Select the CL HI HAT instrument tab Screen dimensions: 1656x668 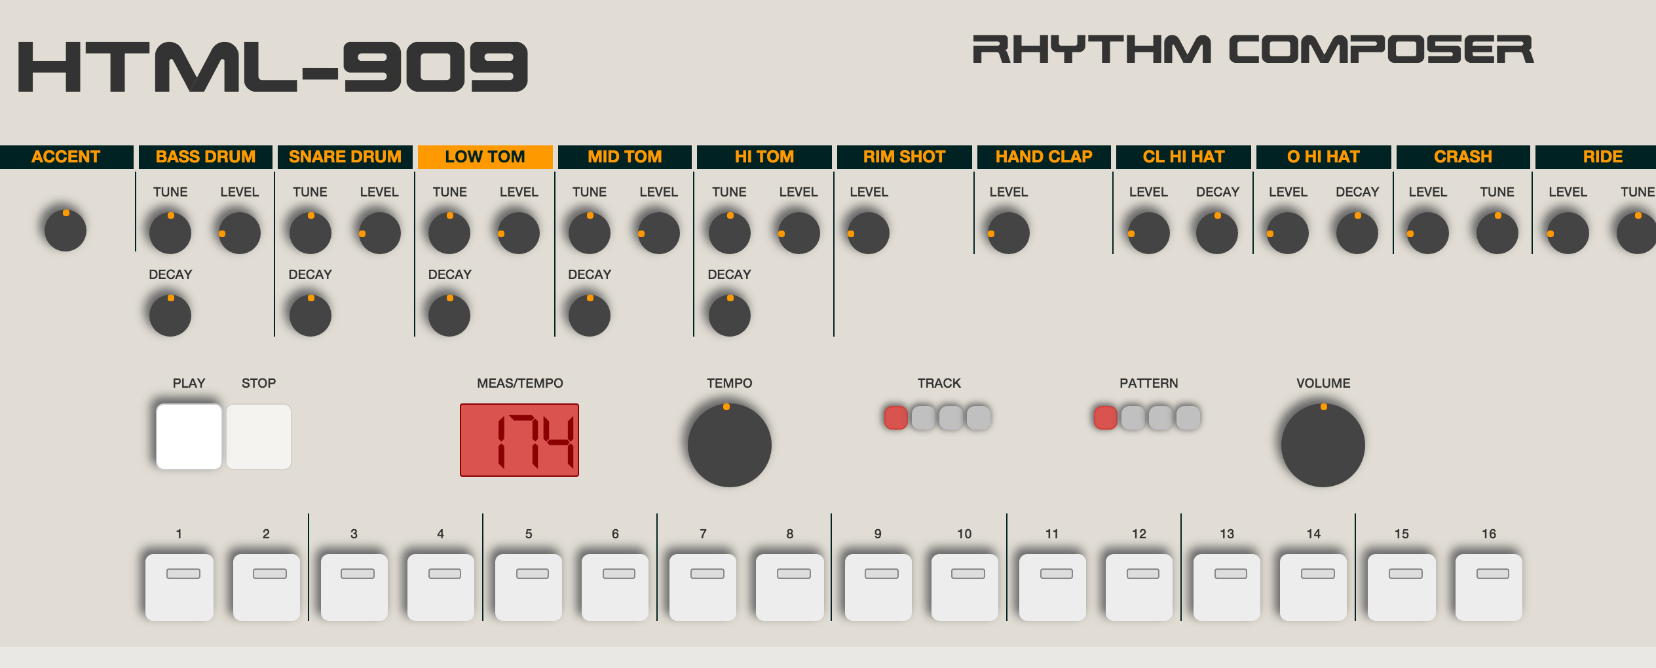(x=1184, y=157)
